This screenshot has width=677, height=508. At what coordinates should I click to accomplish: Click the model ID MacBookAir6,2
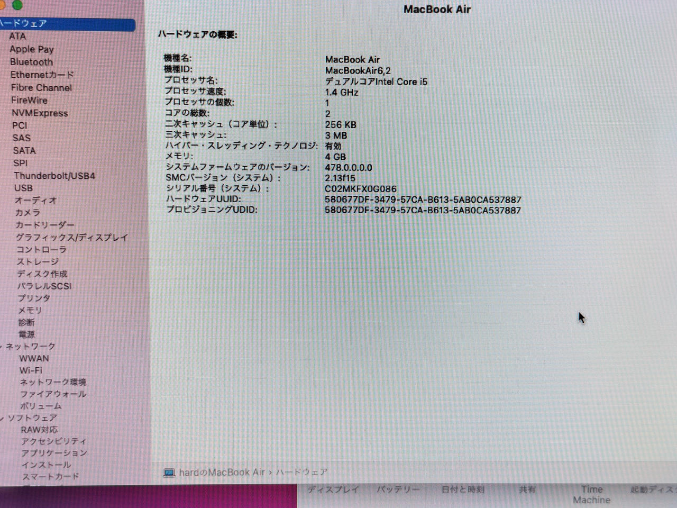pyautogui.click(x=358, y=70)
